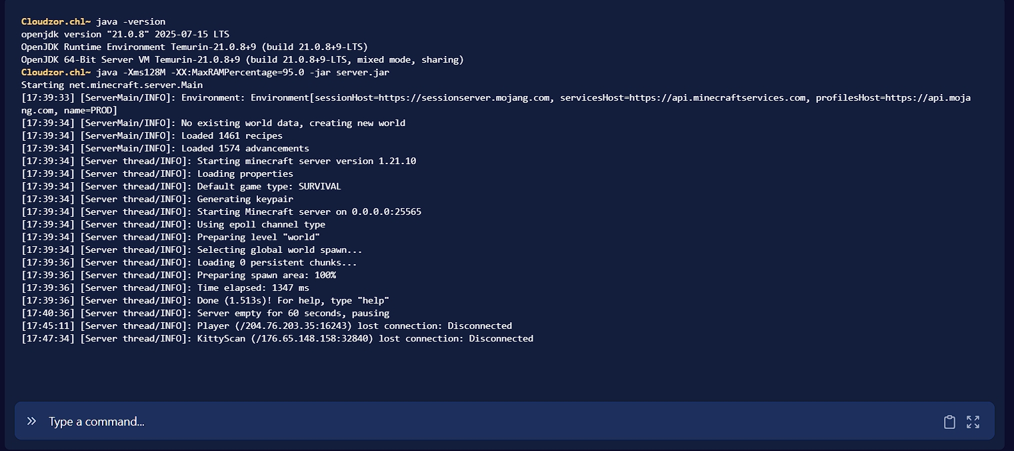Click the "java -version" command line
The image size is (1014, 451).
point(131,22)
